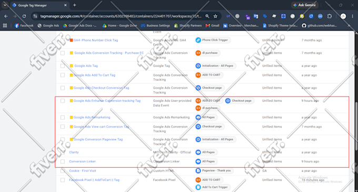Open Google Ads Add To Cart Tag

tap(94, 75)
